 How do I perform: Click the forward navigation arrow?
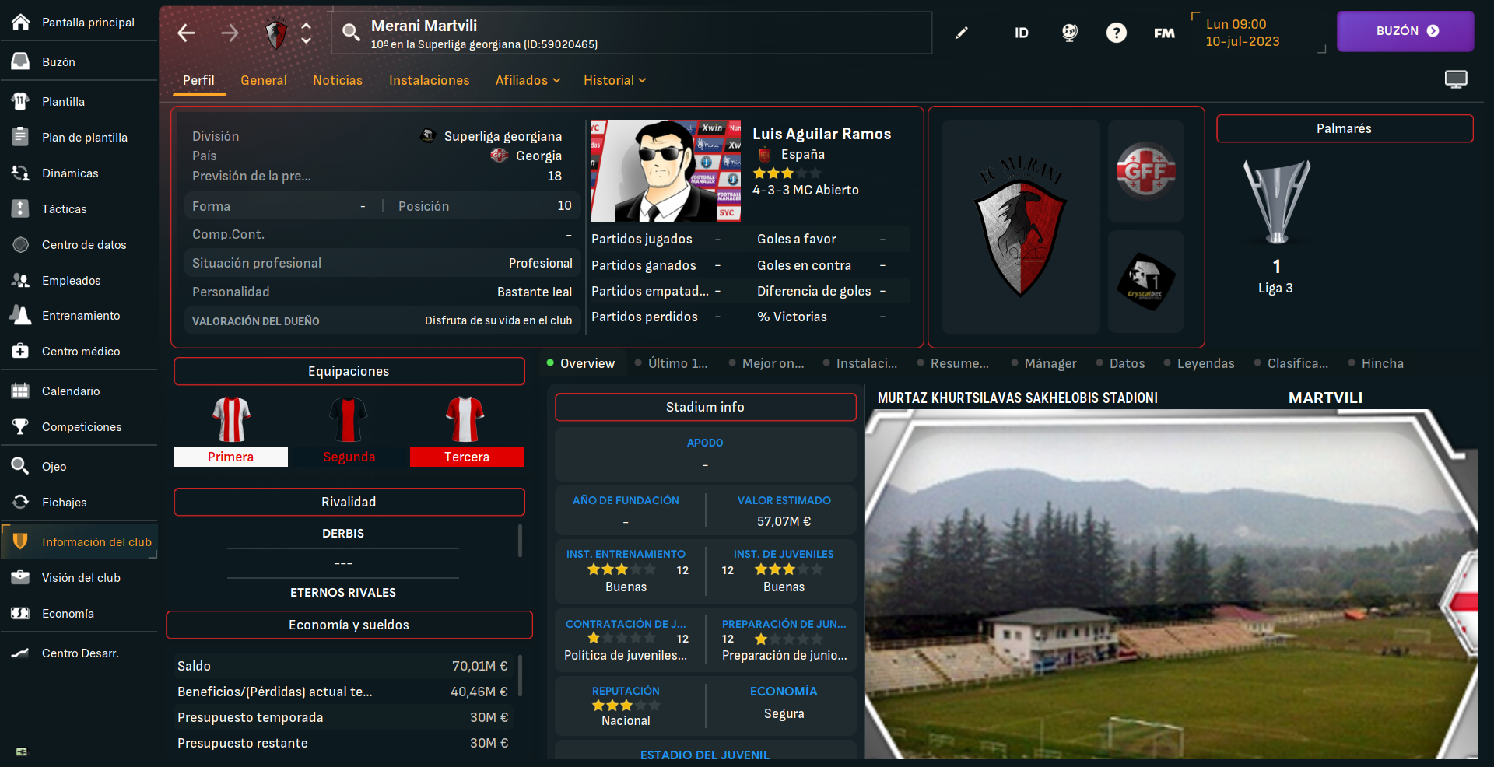230,33
